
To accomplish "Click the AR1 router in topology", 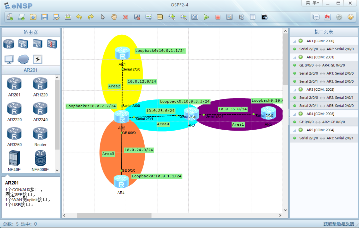I will pyautogui.click(x=122, y=53).
